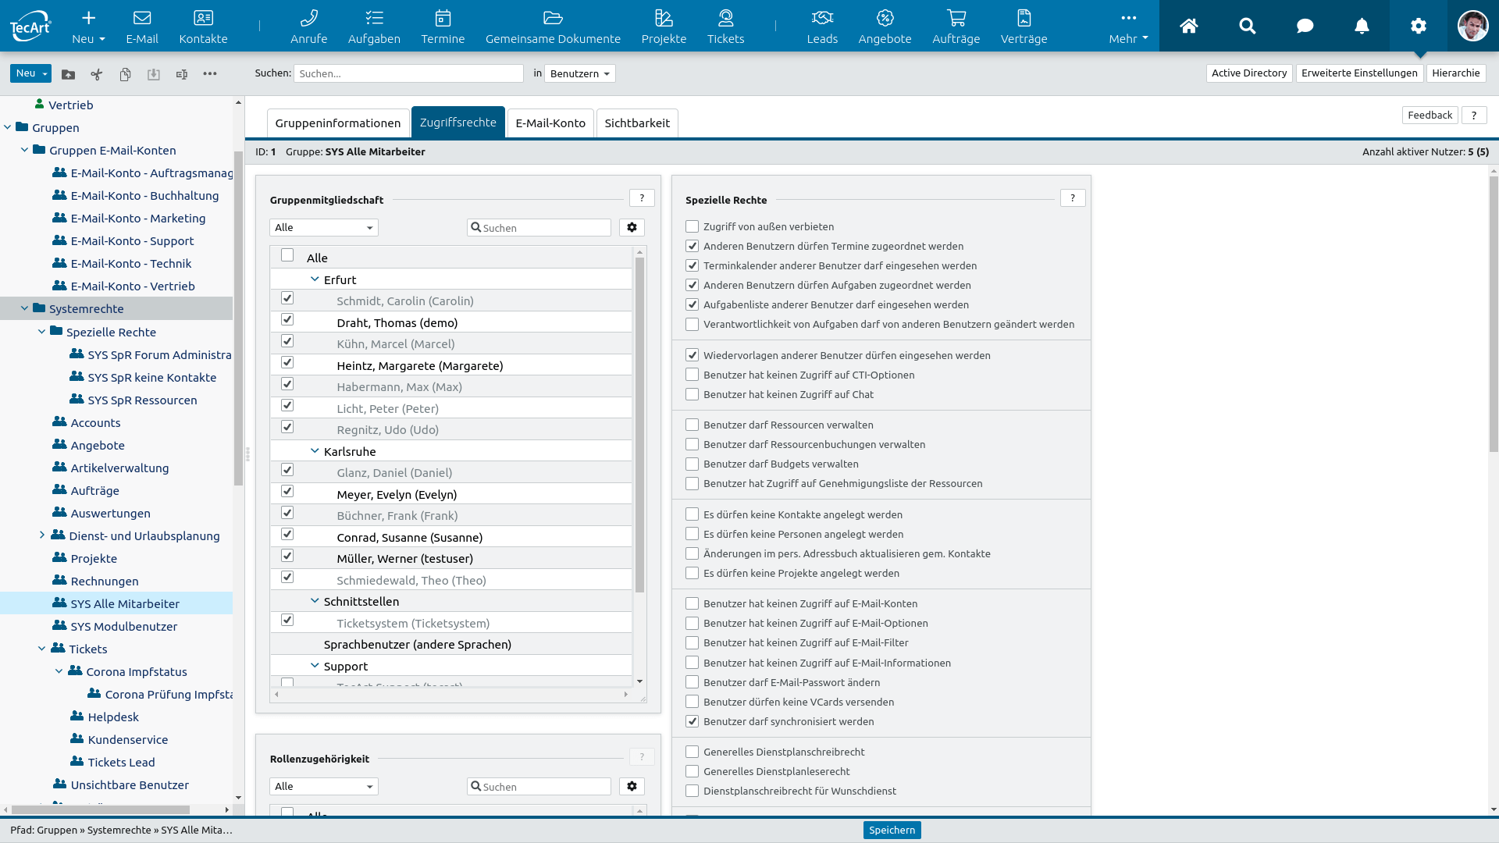The width and height of the screenshot is (1499, 843).
Task: Enable 'Zugriff von außen verbieten' checkbox
Action: point(692,226)
